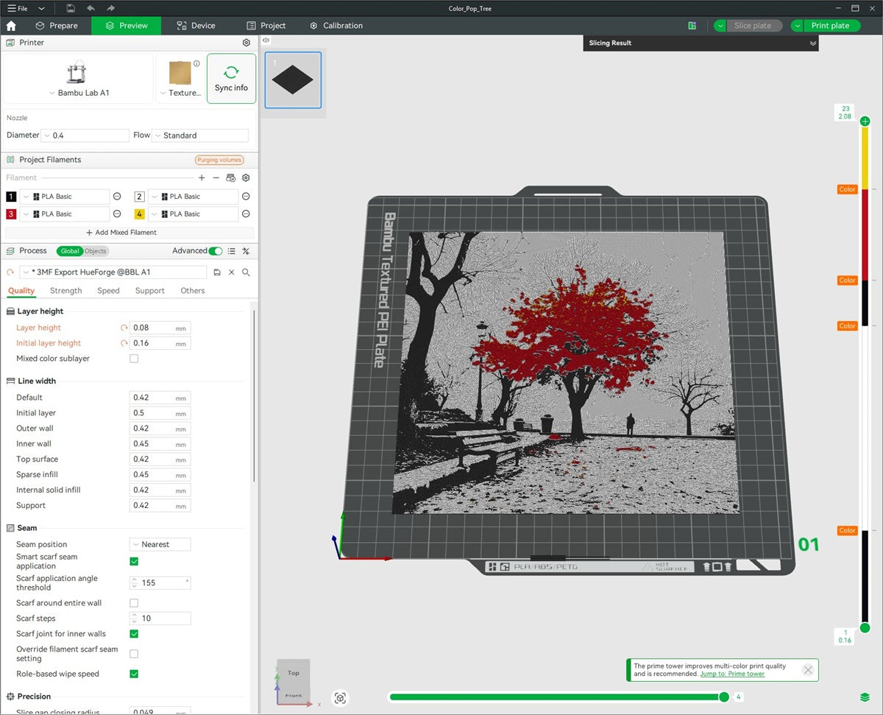Switch to the Device tab
Viewport: 883px width, 715px height.
pos(196,26)
